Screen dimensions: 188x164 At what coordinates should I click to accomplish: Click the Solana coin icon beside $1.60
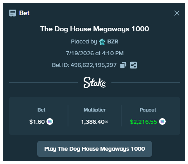click(x=50, y=122)
